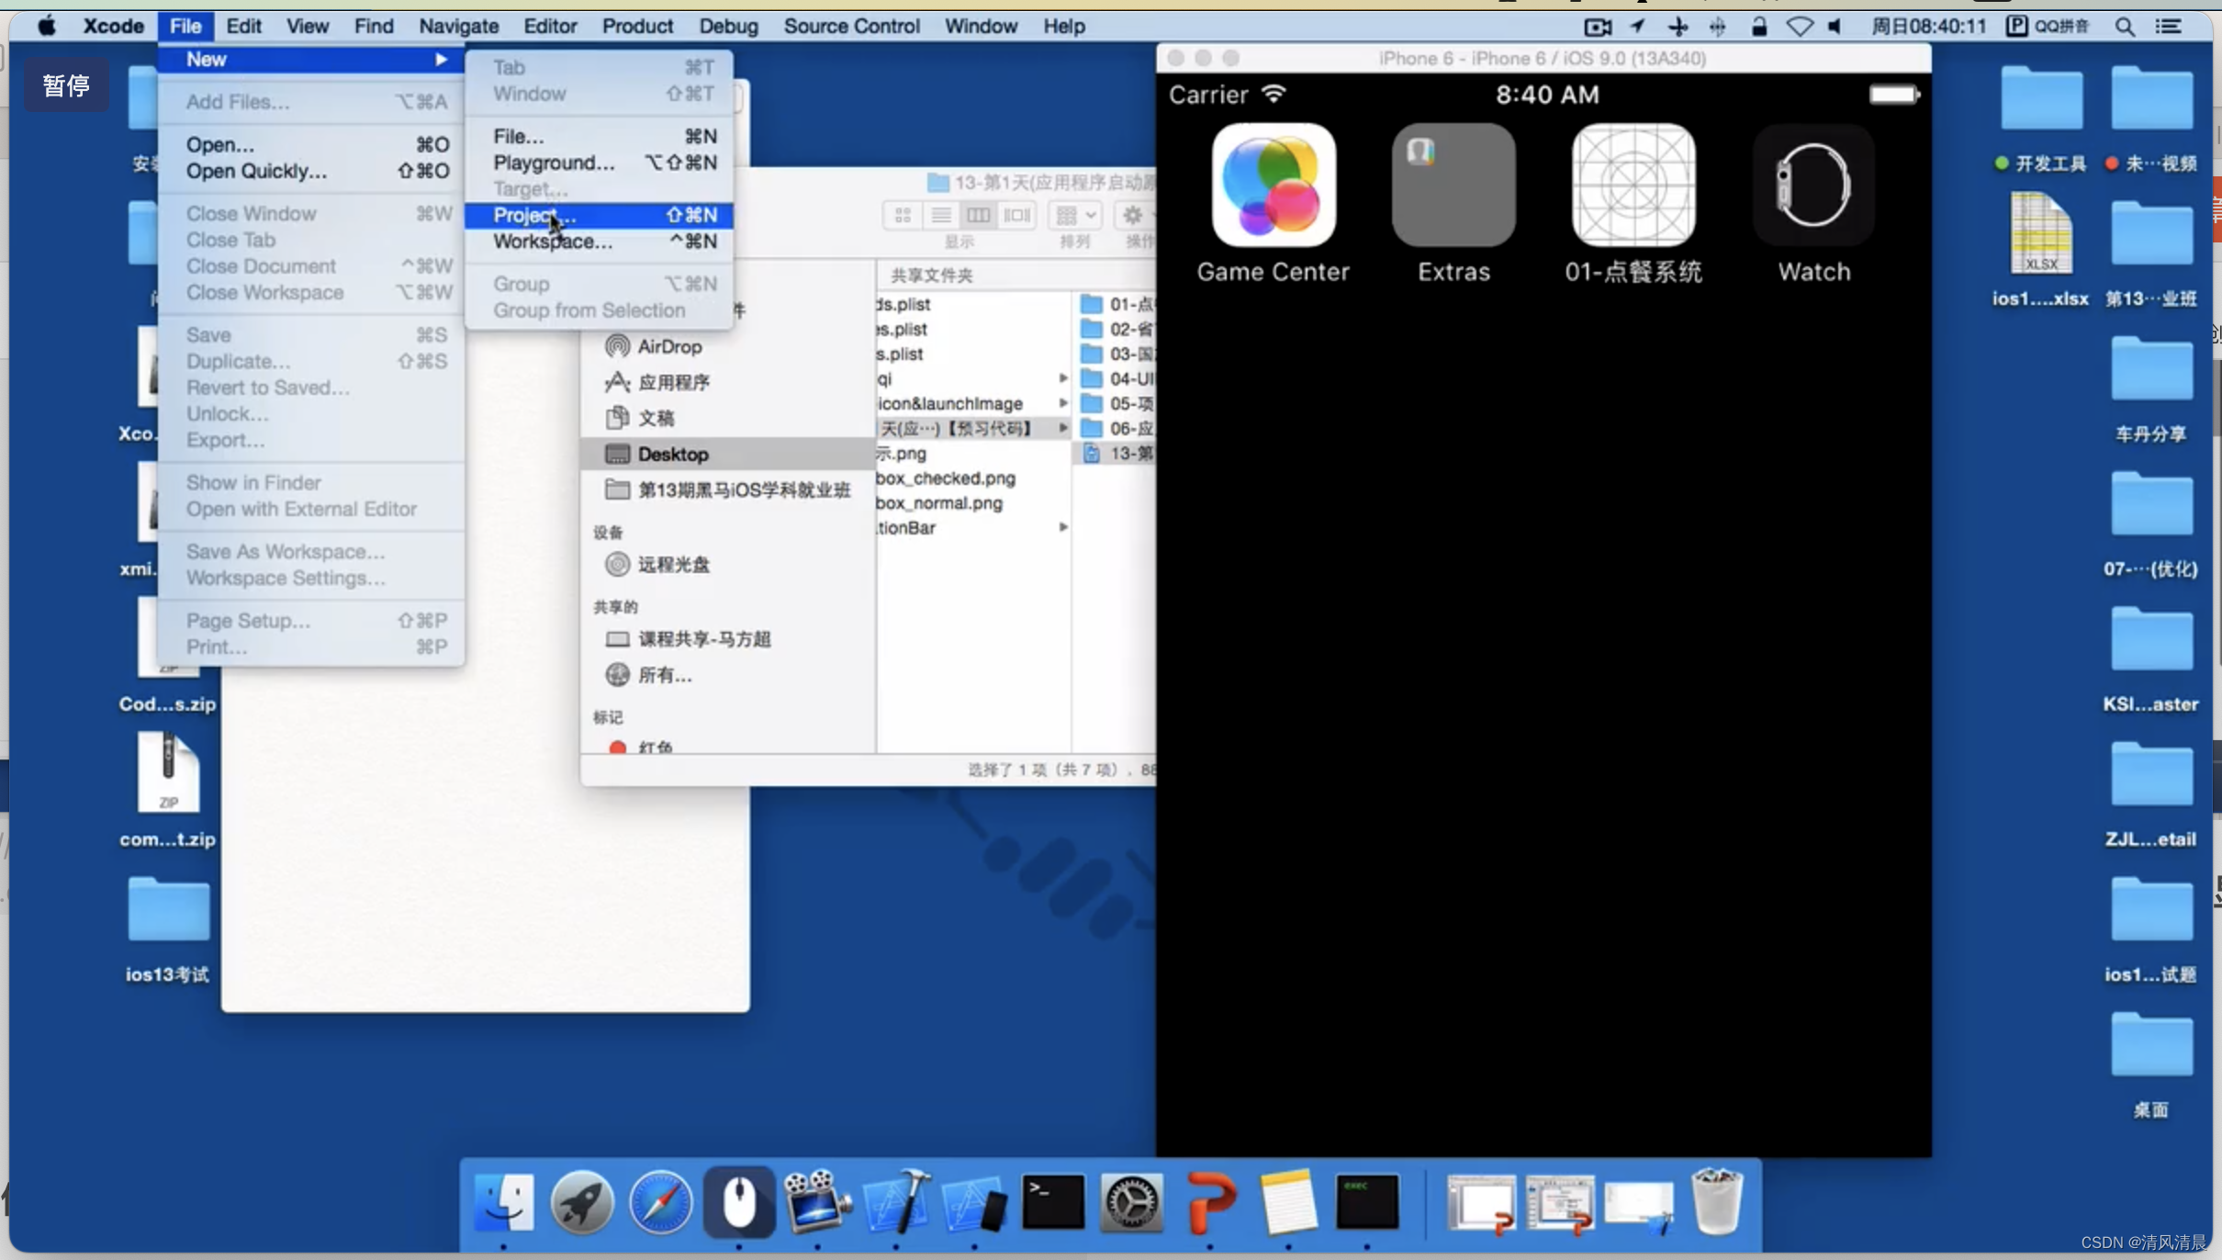Click the Finder icon in the Dock

pyautogui.click(x=504, y=1202)
